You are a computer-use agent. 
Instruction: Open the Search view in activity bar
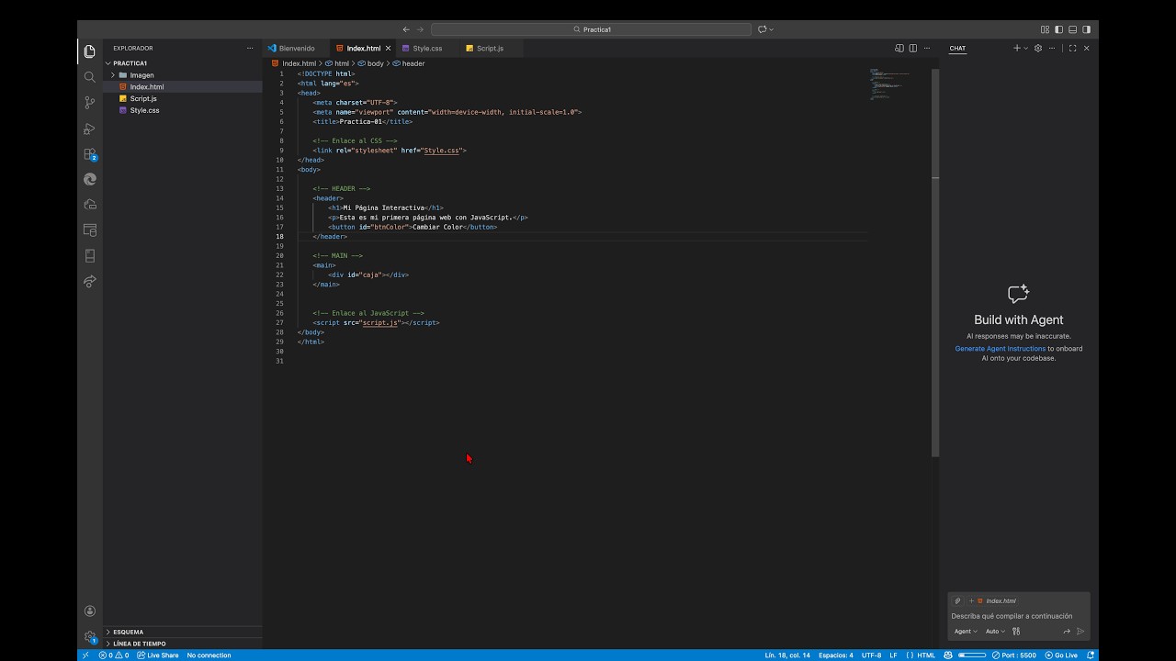pos(89,77)
